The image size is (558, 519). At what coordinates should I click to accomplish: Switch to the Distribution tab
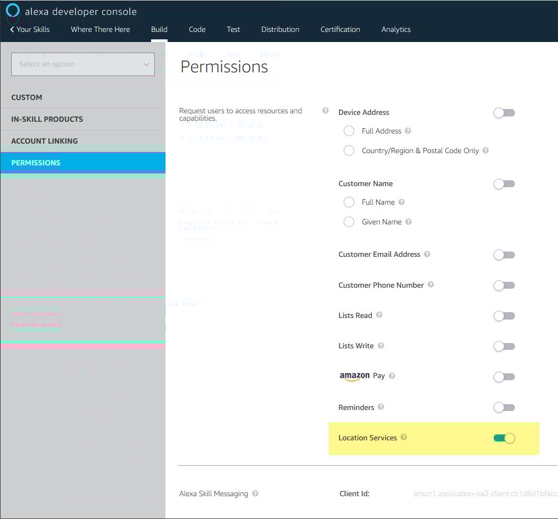280,29
